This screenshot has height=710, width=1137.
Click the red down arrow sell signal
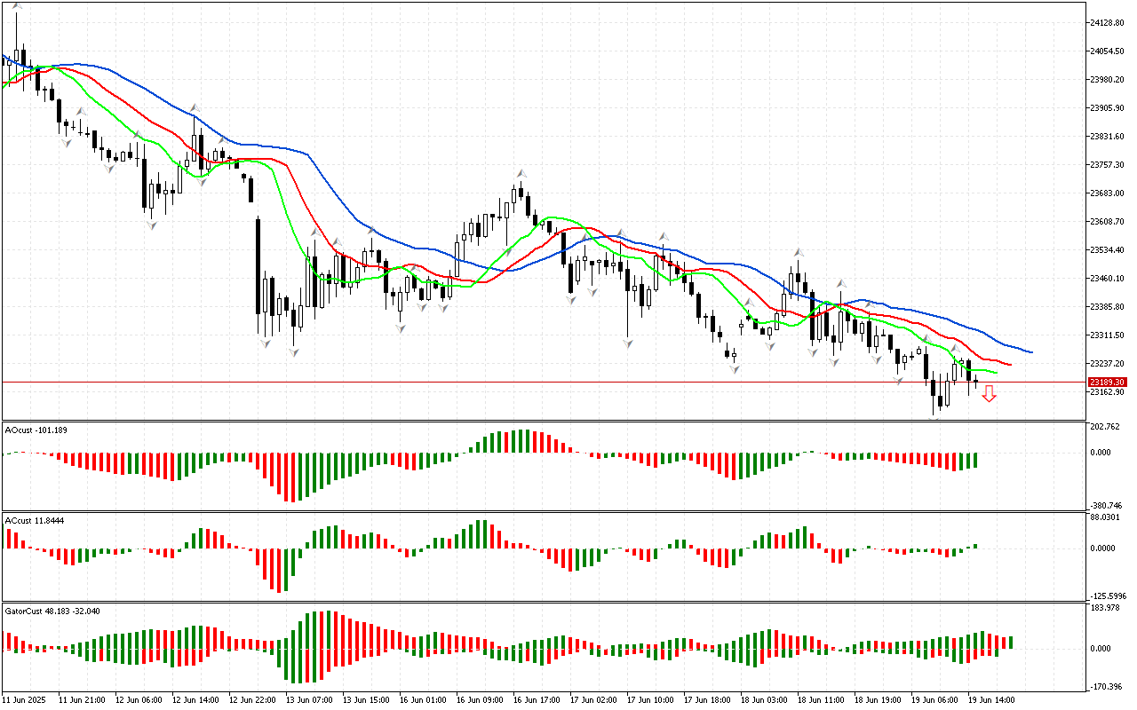pyautogui.click(x=989, y=394)
